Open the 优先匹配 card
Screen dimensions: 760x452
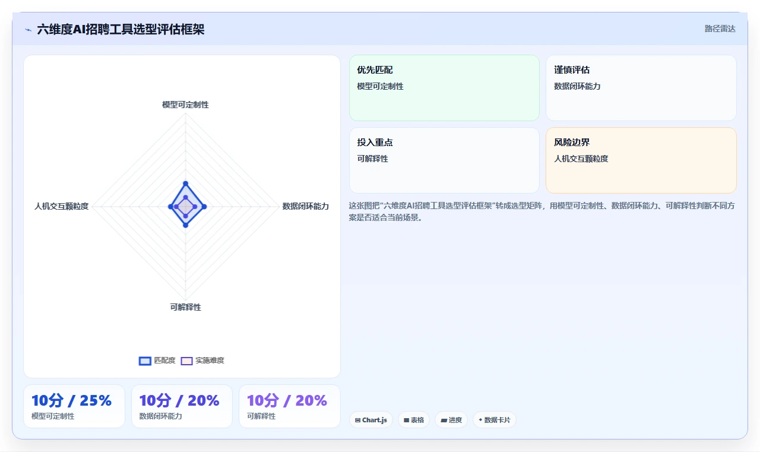click(x=444, y=88)
